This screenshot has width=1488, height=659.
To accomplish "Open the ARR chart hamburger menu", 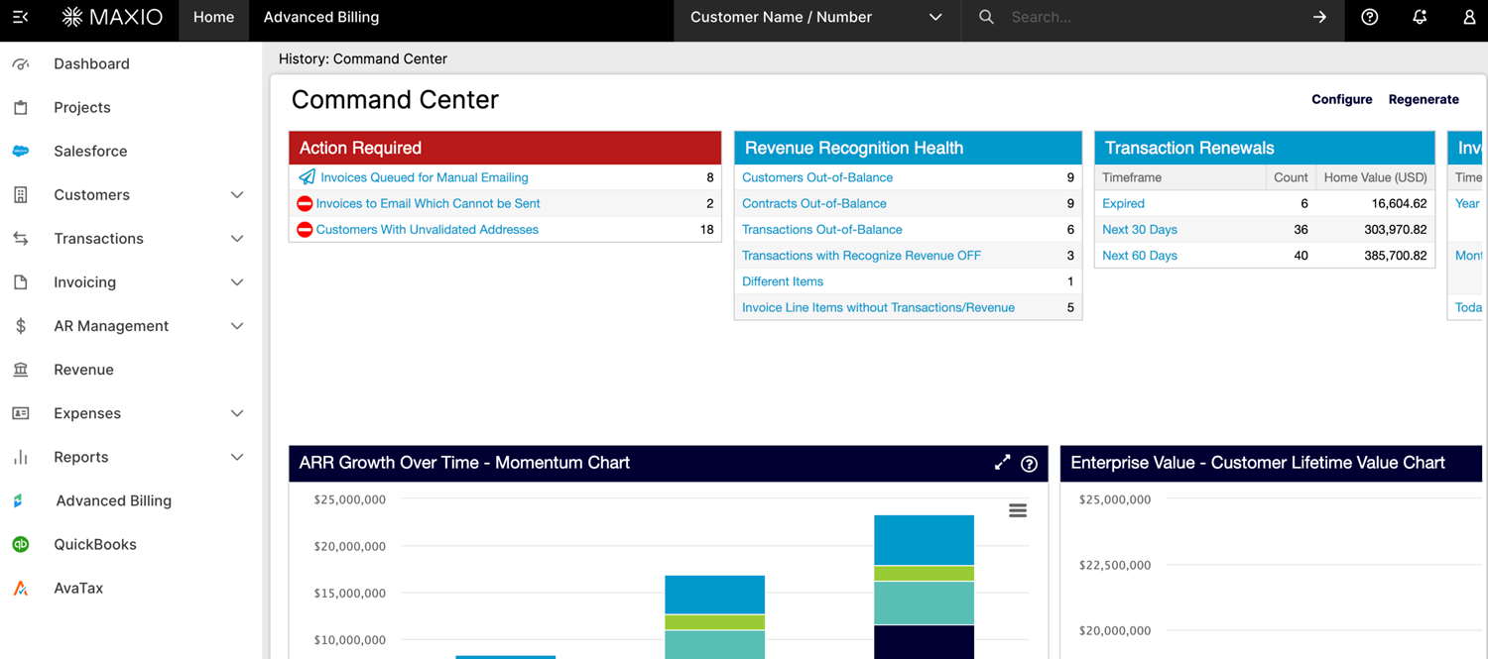I will point(1018,510).
